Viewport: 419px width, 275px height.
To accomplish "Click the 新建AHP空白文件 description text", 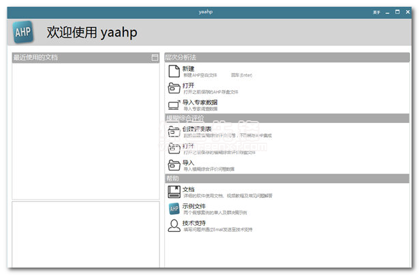I will pos(200,76).
